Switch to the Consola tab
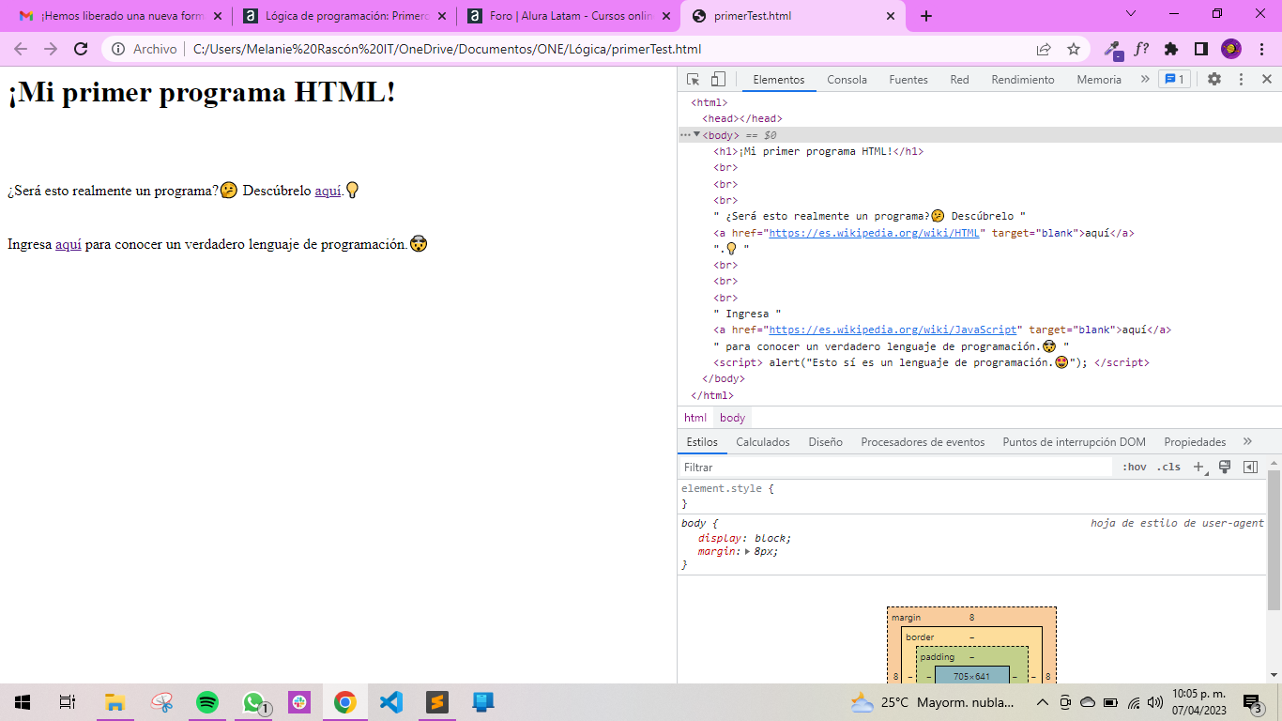1282x721 pixels. coord(847,80)
